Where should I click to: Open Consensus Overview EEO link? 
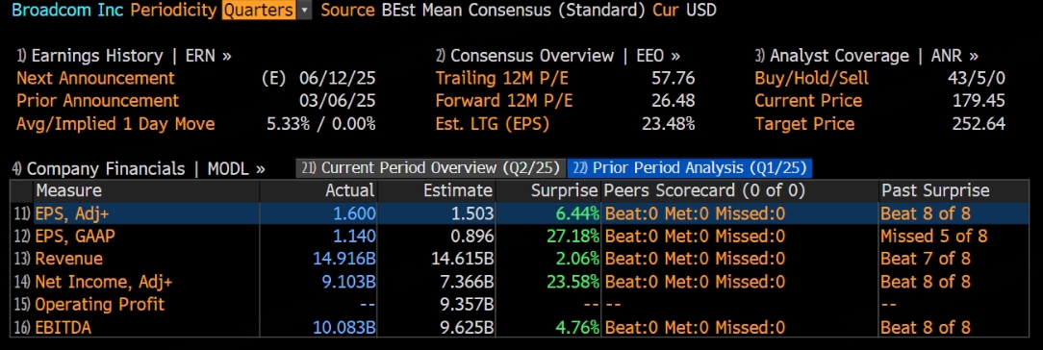tap(557, 56)
